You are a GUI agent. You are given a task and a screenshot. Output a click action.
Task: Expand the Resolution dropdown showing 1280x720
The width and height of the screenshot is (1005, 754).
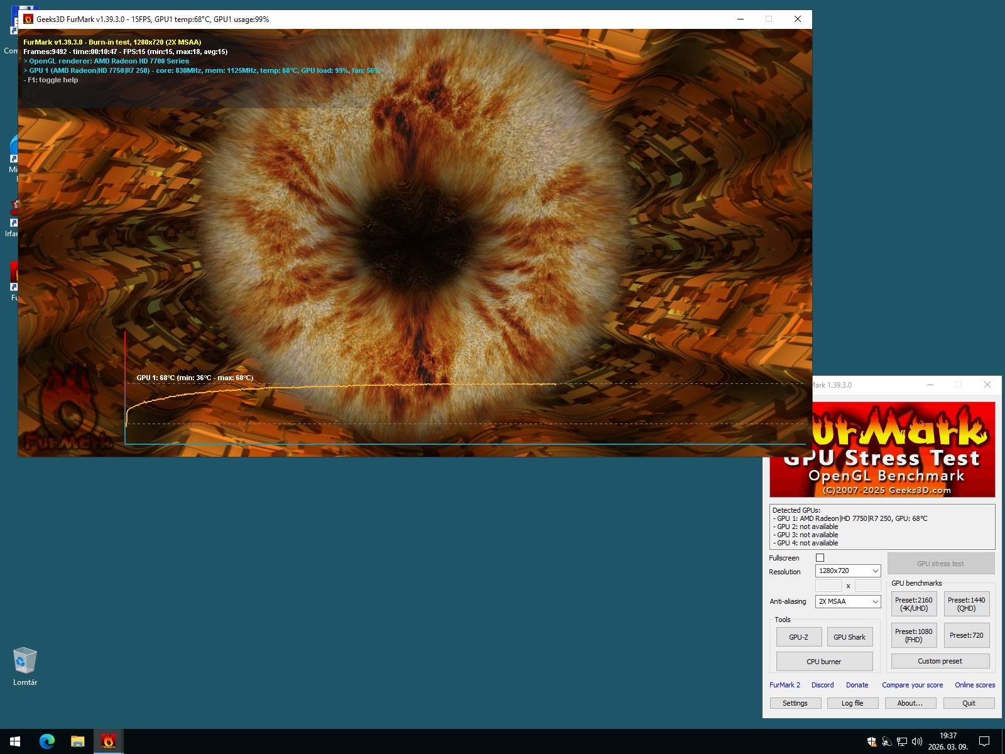848,571
